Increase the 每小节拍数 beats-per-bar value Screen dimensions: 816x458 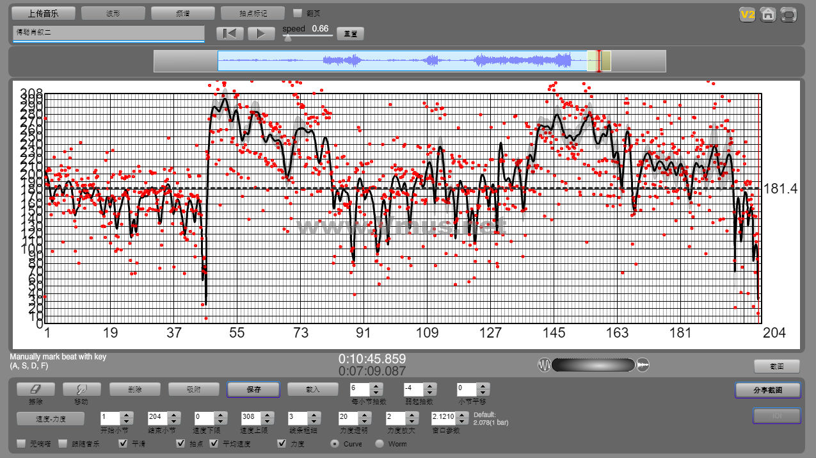click(x=376, y=386)
